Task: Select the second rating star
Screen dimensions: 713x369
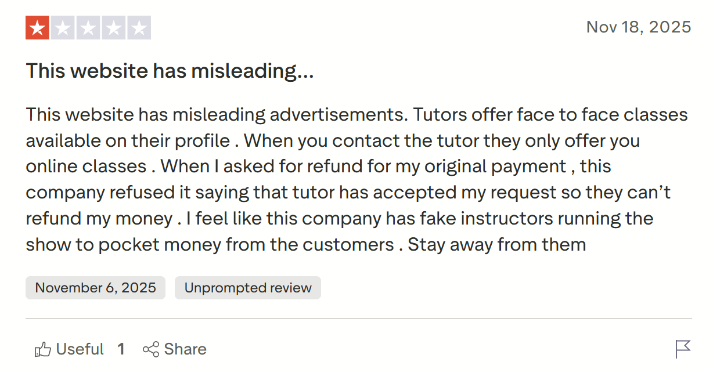Action: point(63,28)
